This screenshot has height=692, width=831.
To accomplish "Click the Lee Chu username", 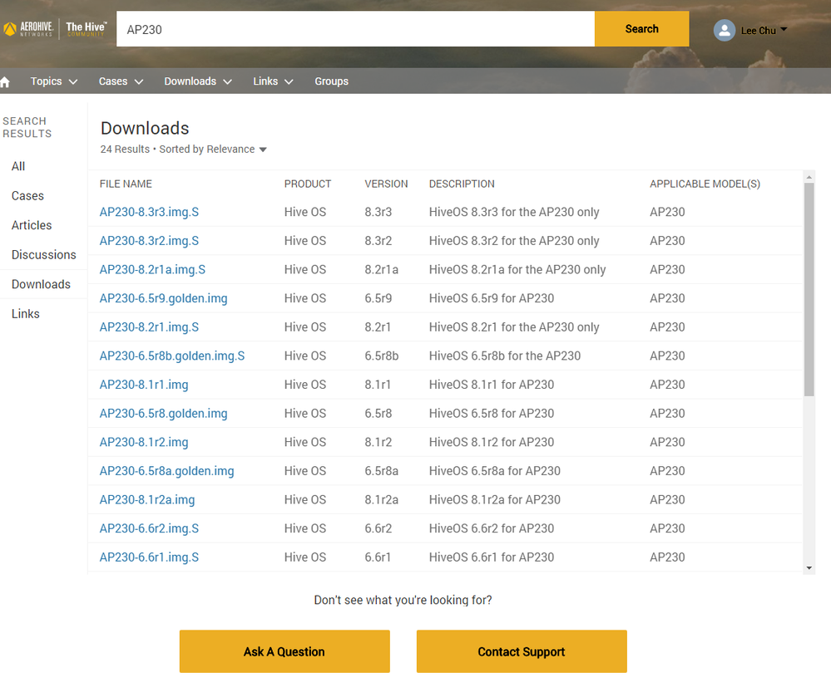I will tap(759, 31).
